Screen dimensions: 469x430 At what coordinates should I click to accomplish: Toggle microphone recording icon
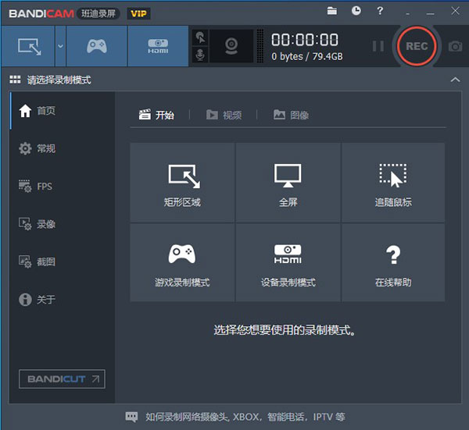(x=200, y=55)
